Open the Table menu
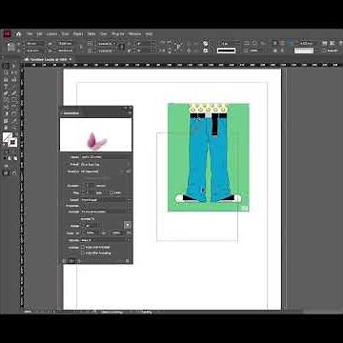 pyautogui.click(x=91, y=34)
